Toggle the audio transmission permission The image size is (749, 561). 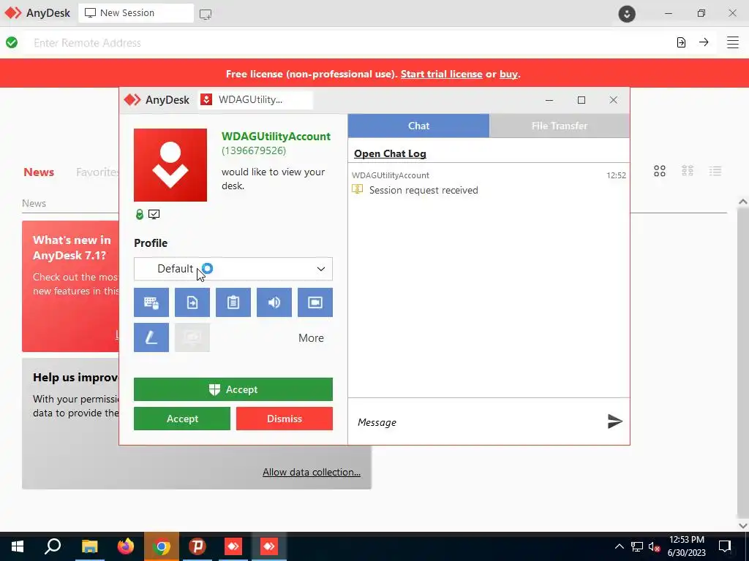click(x=274, y=302)
